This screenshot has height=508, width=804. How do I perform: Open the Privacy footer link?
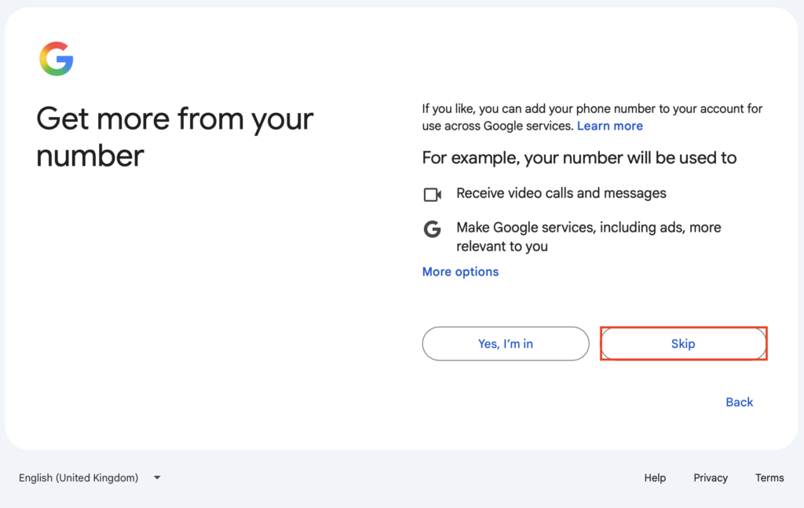coord(710,477)
